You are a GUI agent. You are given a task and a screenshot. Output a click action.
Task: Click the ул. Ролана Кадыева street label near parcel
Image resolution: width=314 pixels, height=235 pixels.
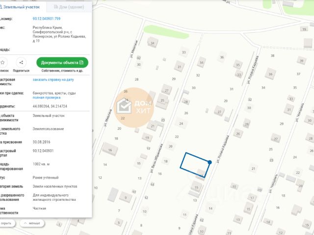(x=222, y=149)
